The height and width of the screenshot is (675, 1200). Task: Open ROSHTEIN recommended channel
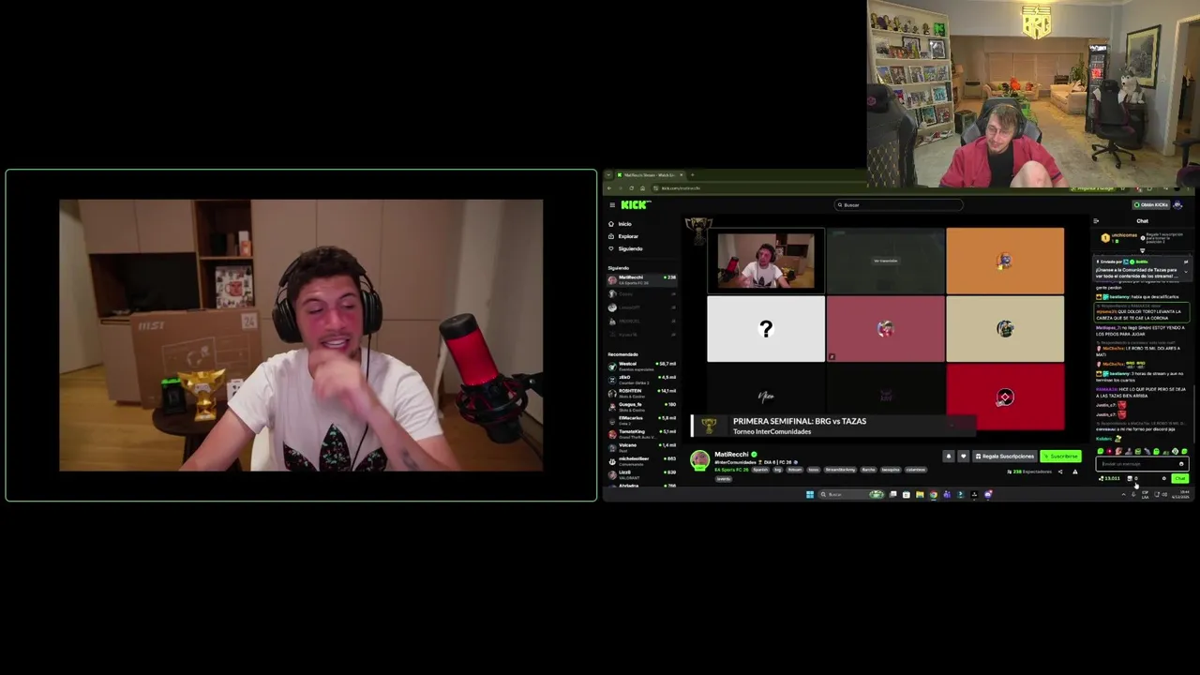coord(642,392)
